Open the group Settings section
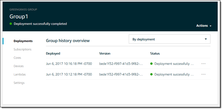Image resolution: width=223 pixels, height=110 pixels. (x=19, y=83)
